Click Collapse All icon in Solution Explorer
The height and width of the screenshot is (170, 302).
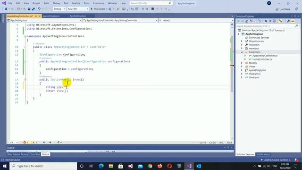pos(270,21)
